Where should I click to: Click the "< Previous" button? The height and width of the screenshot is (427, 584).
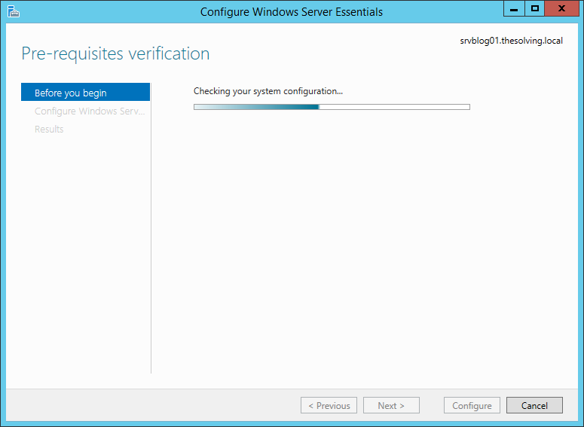(x=329, y=405)
